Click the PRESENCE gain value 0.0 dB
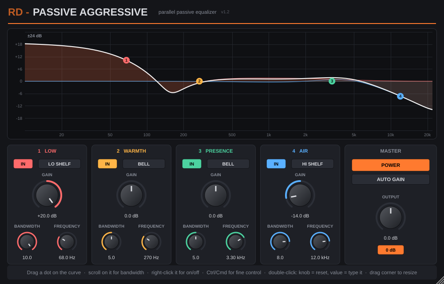Screen dimensions: 444x284 coord(216,216)
